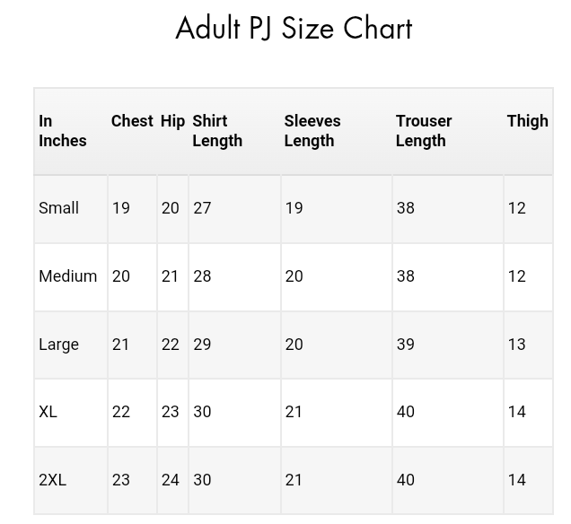Image resolution: width=571 pixels, height=524 pixels.
Task: Select the Large trouser length value 39
Action: pyautogui.click(x=406, y=345)
